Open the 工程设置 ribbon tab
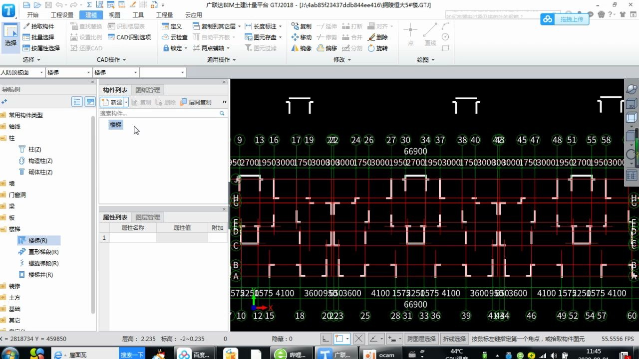639x359 pixels. (x=62, y=15)
